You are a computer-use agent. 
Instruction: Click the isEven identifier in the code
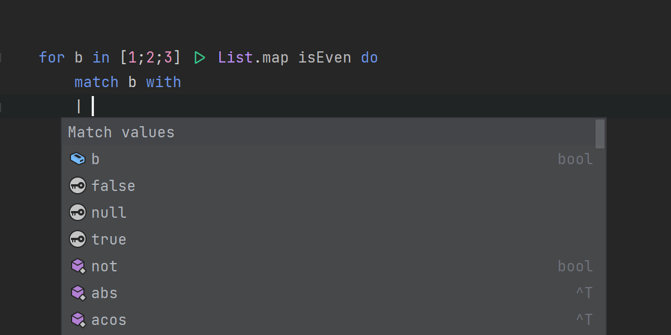click(324, 58)
